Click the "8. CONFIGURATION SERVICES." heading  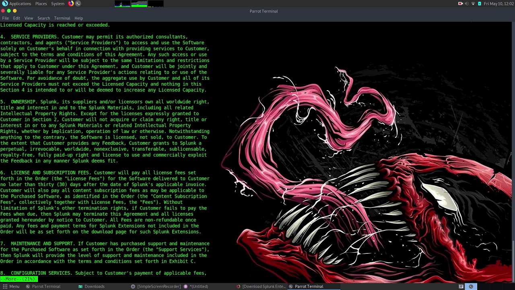36,273
